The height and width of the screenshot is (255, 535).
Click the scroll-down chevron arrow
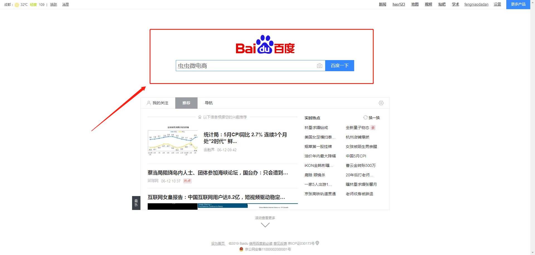(265, 225)
